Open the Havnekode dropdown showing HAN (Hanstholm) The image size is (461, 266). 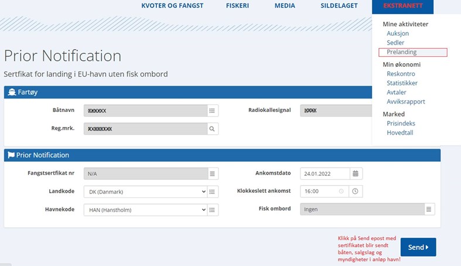[x=145, y=210]
